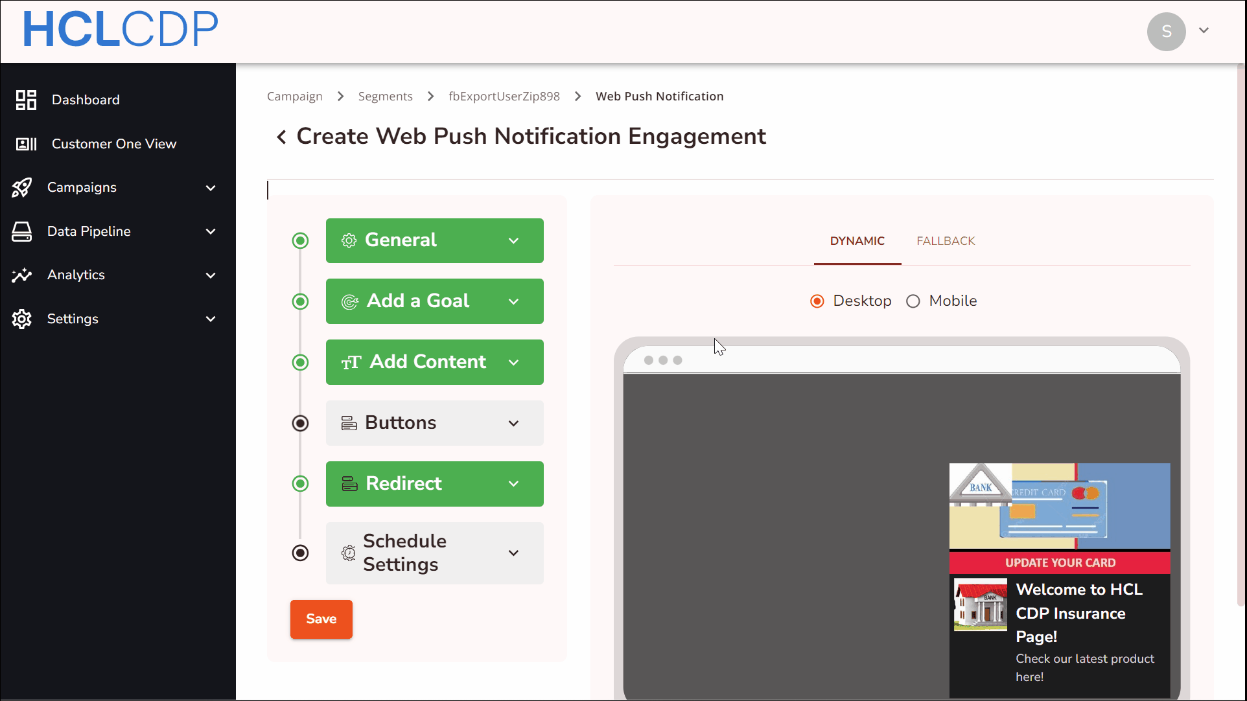
Task: Click the Customer One View icon
Action: coord(26,144)
